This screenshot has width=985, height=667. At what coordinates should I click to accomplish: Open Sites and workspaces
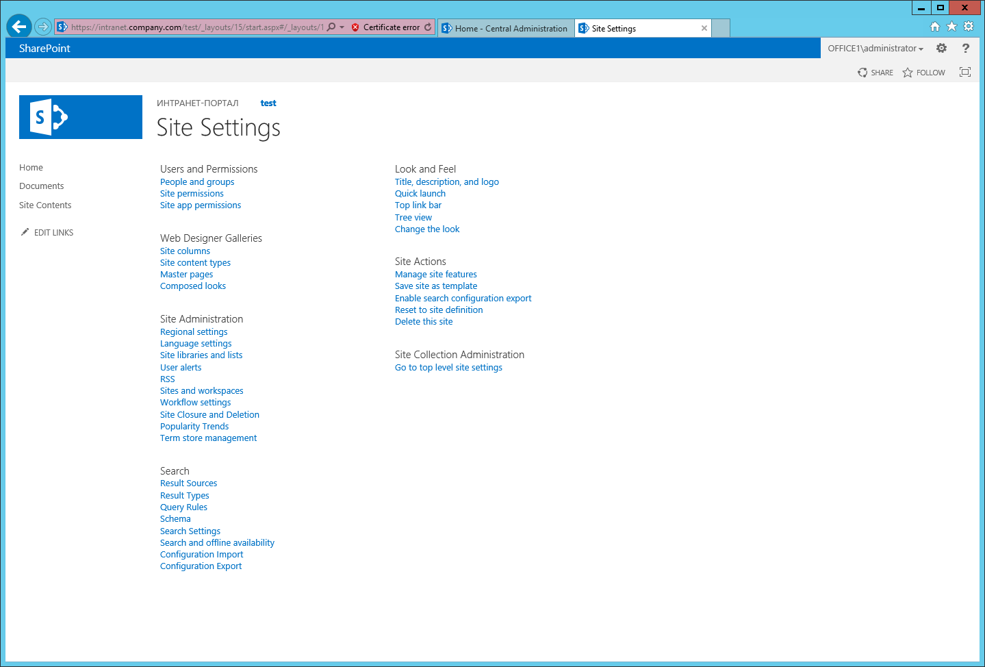[202, 391]
